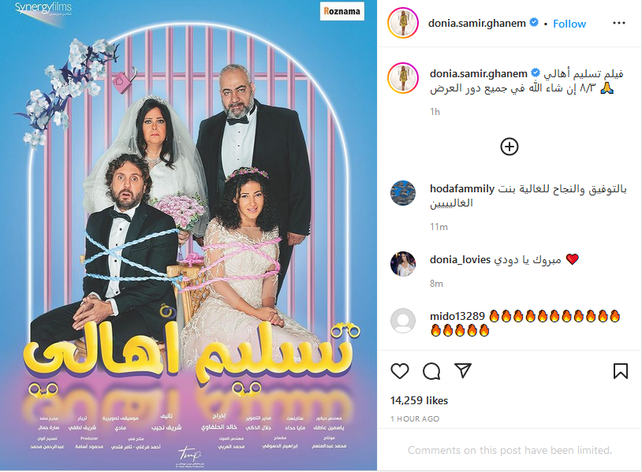This screenshot has height=472, width=642.
Task: Click the verified badge beside header username
Action: click(x=533, y=23)
